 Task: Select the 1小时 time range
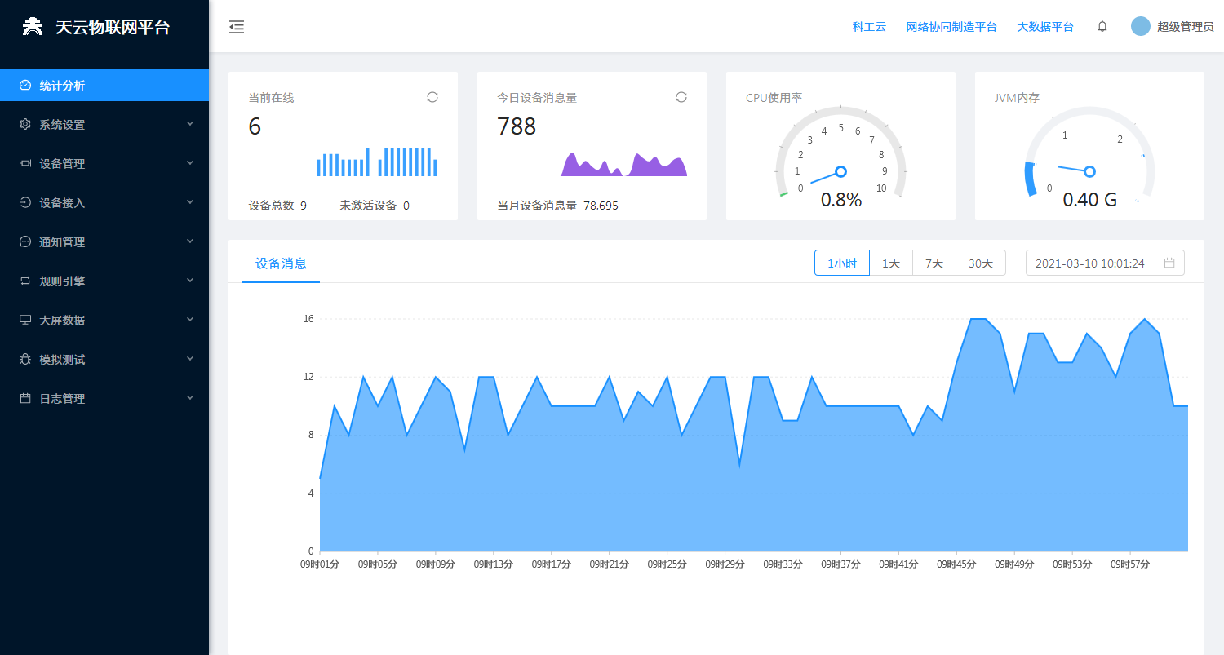tap(842, 263)
